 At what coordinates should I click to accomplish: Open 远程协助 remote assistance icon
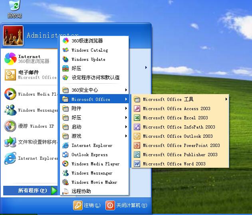pyautogui.click(x=65, y=191)
